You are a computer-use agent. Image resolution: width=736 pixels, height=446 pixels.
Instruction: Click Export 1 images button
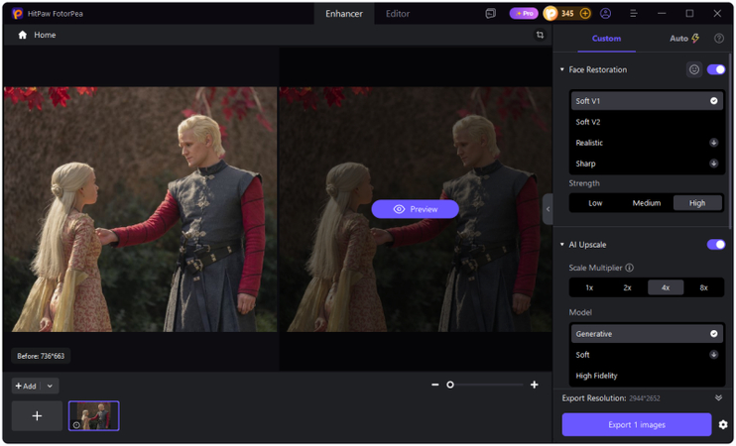[x=637, y=425]
